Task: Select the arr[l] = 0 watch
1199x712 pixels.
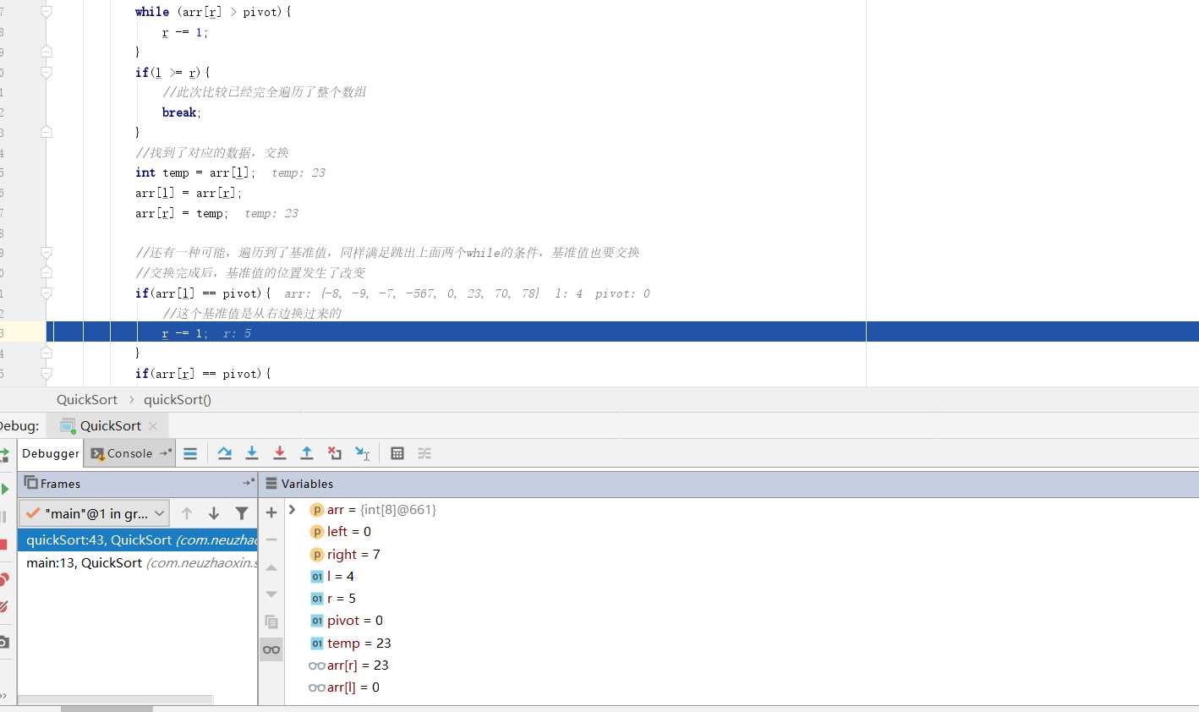Action: click(344, 687)
